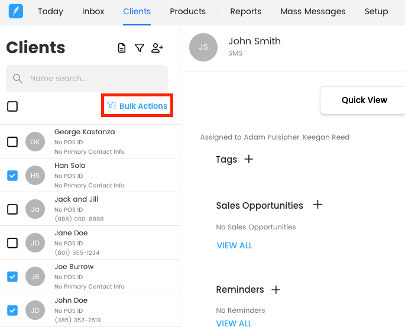Open the client filter funnel icon
The image size is (405, 327).
tap(140, 48)
